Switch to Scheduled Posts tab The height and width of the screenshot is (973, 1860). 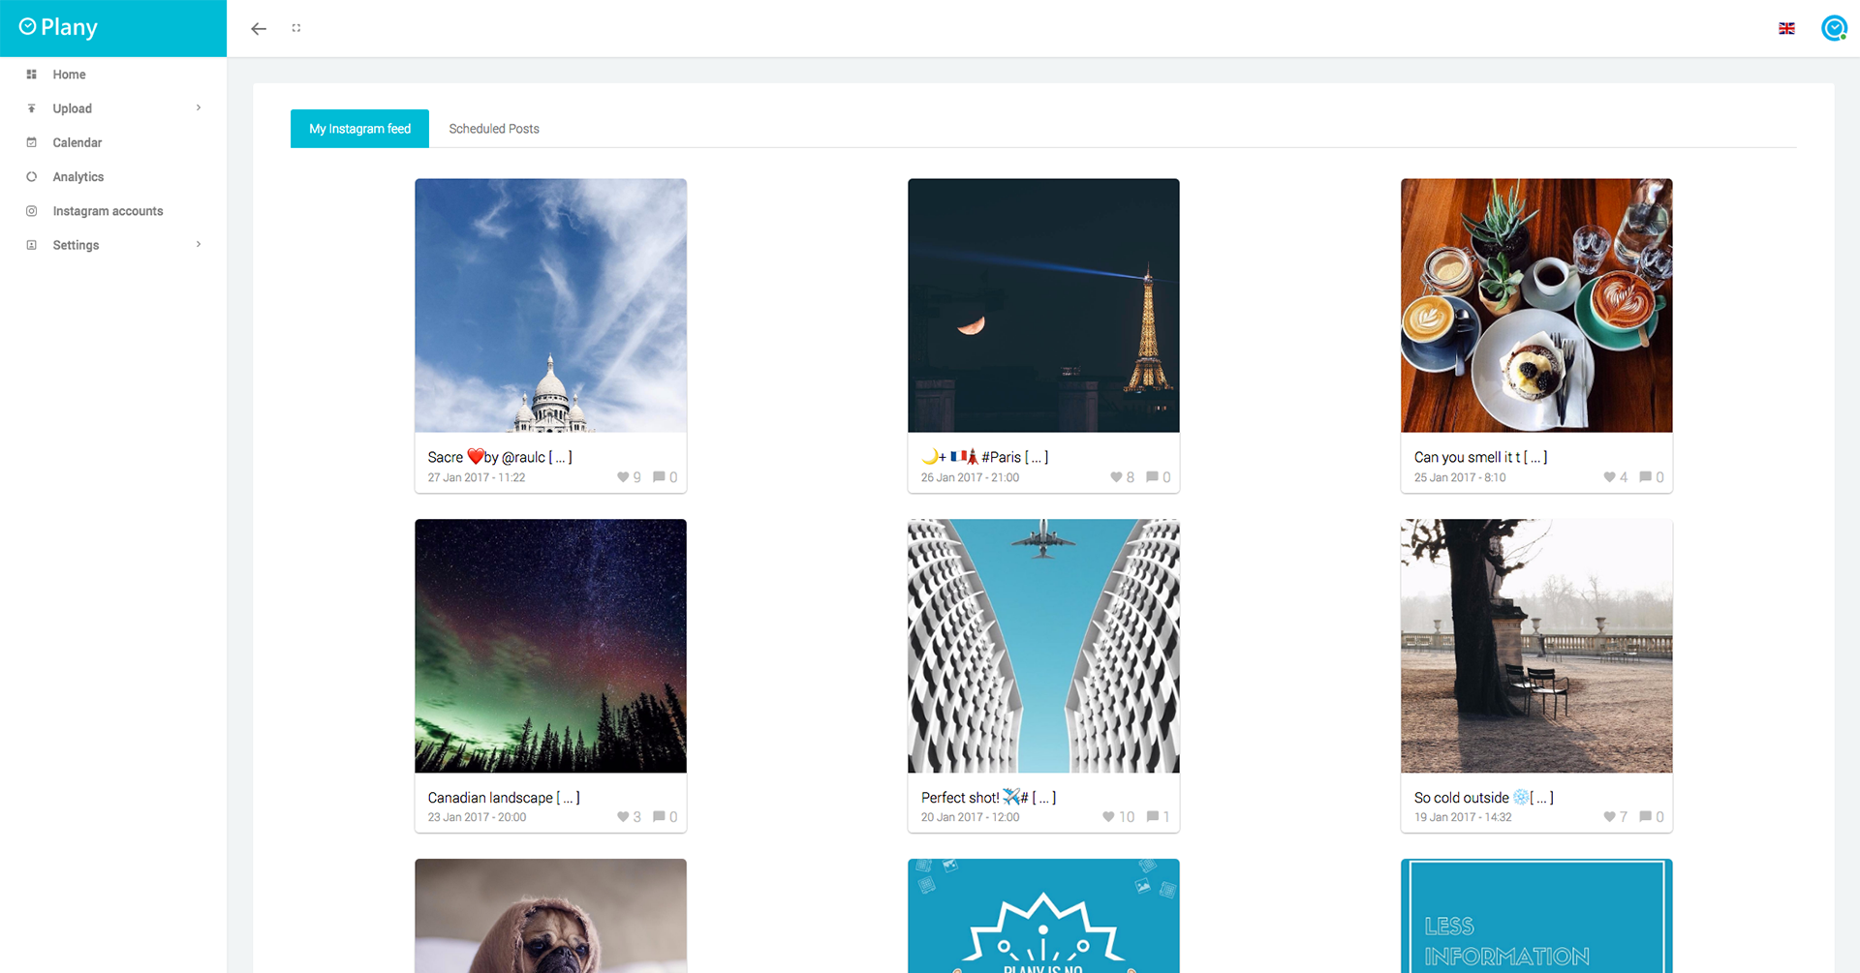click(x=494, y=129)
